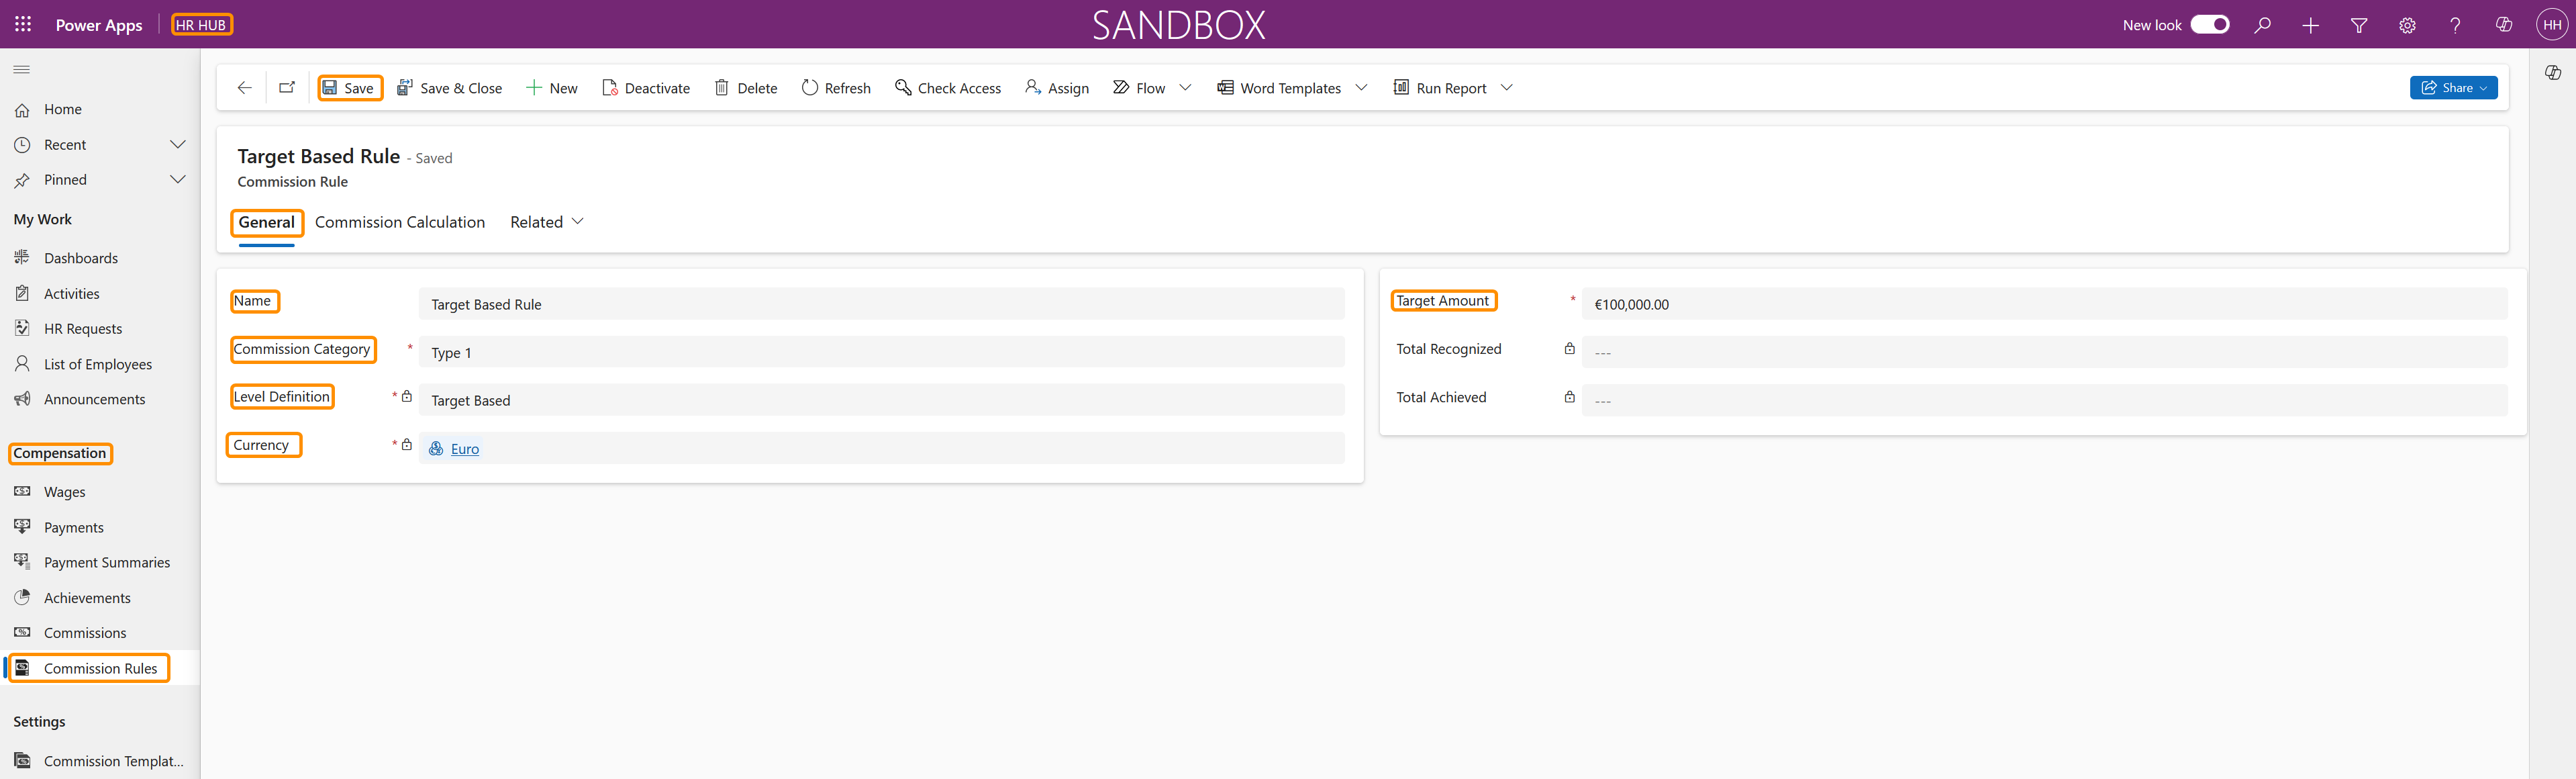Click the Save & Close button
This screenshot has height=779, width=2576.
pyautogui.click(x=450, y=88)
